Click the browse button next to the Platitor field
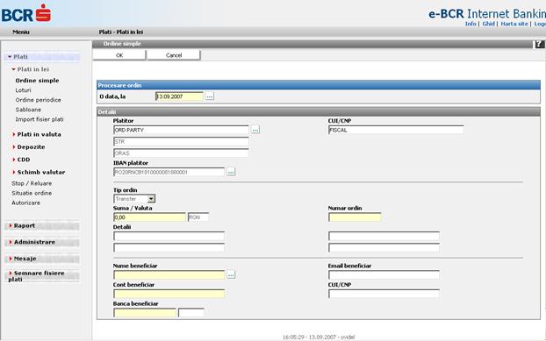This screenshot has height=341, width=546. pos(255,130)
